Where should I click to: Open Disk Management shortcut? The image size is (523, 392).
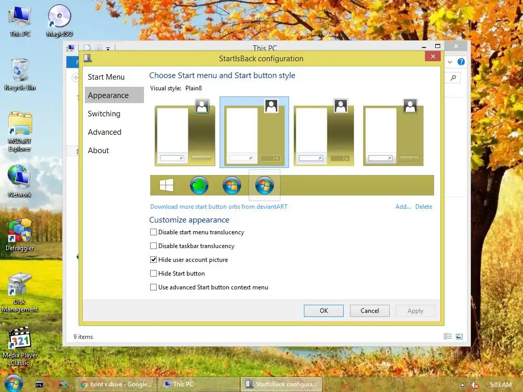(19, 292)
